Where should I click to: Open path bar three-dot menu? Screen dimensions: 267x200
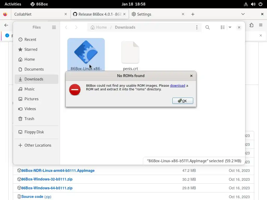pos(197,27)
